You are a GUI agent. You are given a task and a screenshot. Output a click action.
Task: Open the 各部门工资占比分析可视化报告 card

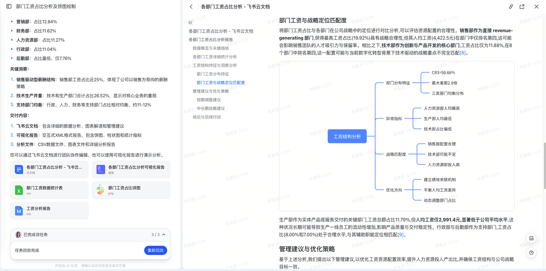pos(131,170)
